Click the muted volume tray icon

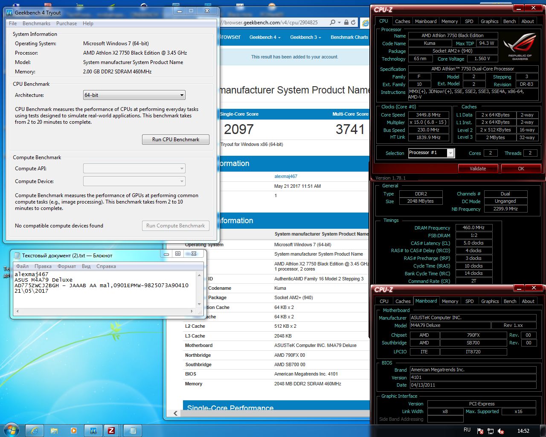click(x=501, y=431)
